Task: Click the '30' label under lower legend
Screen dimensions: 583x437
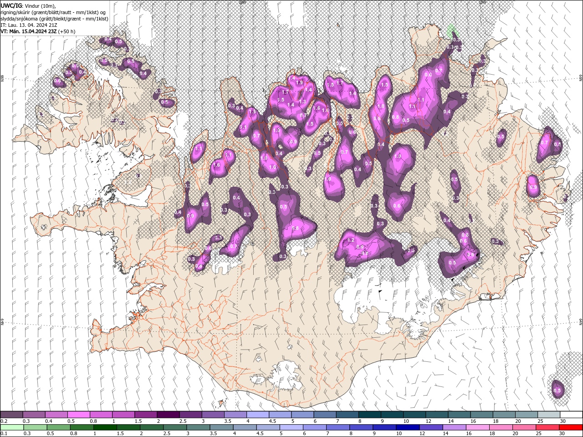Action: pyautogui.click(x=562, y=433)
